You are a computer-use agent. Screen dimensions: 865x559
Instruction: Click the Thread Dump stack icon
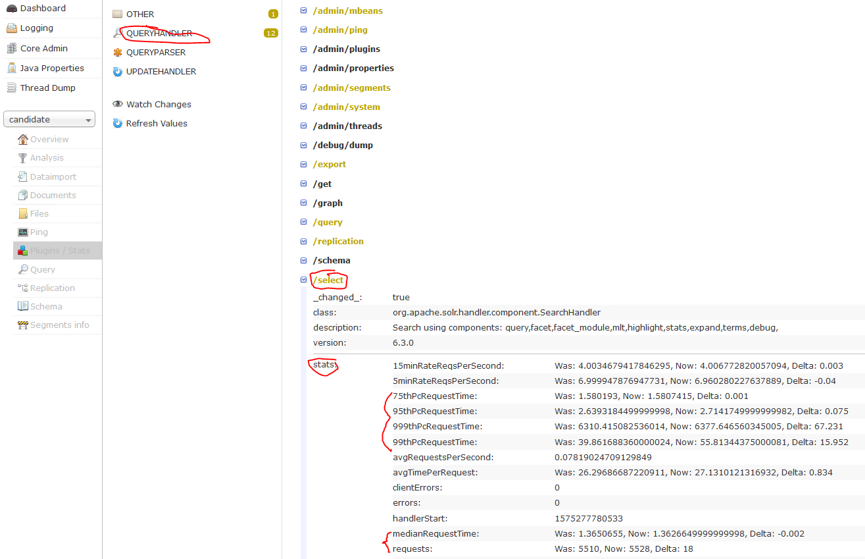(x=12, y=88)
